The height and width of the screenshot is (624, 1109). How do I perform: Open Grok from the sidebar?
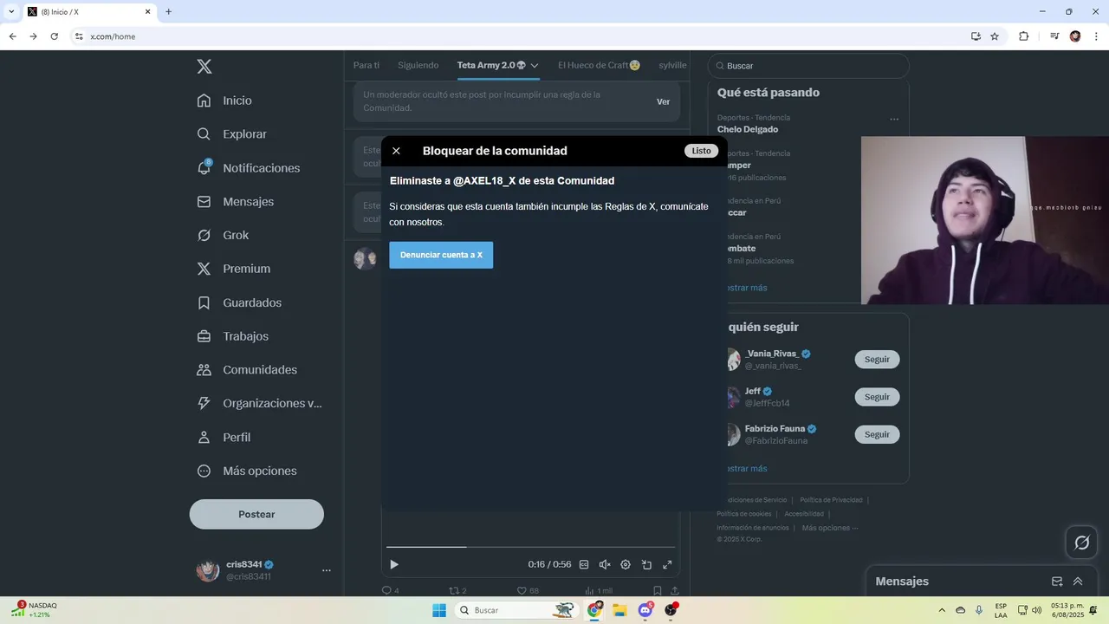[x=224, y=235]
